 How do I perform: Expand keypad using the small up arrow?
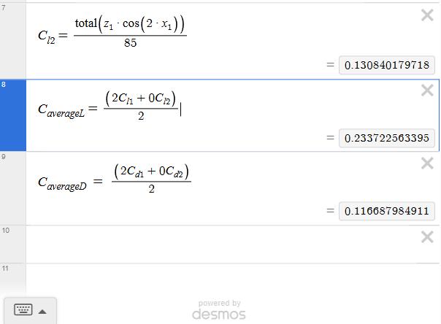pyautogui.click(x=42, y=311)
